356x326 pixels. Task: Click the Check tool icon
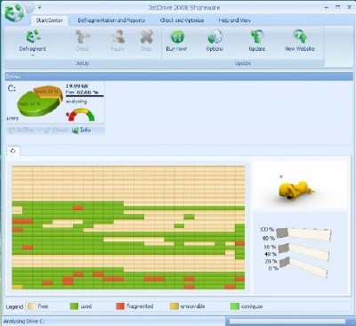pyautogui.click(x=82, y=37)
